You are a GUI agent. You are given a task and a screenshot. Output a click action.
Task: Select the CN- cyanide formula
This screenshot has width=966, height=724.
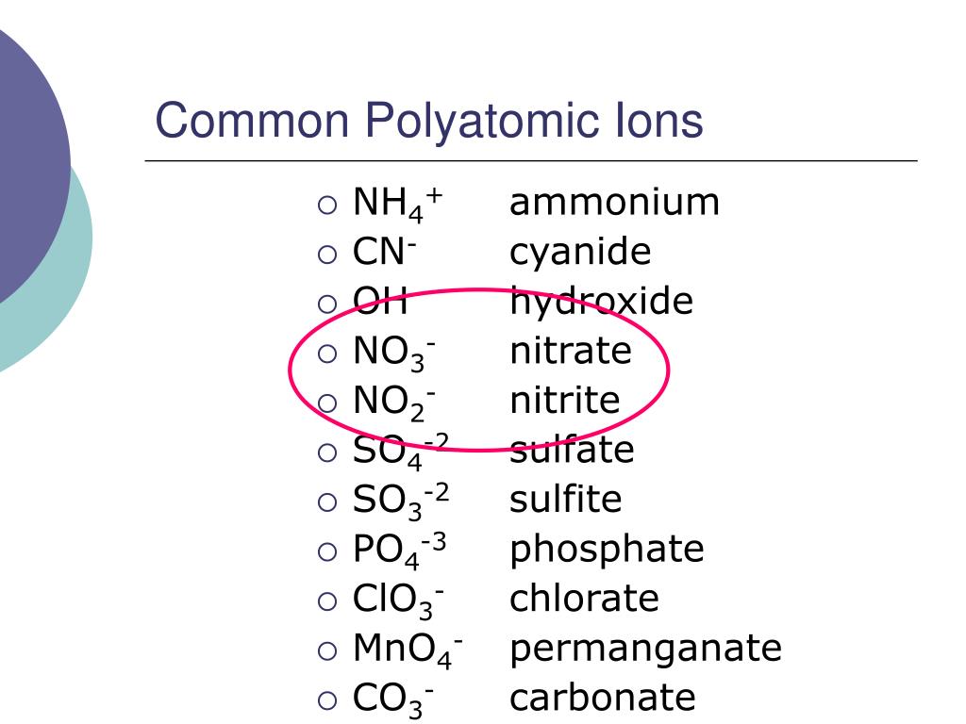(x=385, y=251)
